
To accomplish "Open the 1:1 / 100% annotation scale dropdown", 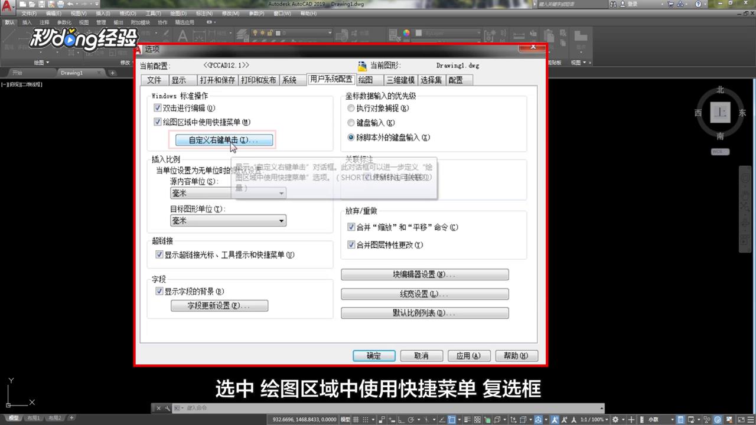I will pyautogui.click(x=595, y=419).
